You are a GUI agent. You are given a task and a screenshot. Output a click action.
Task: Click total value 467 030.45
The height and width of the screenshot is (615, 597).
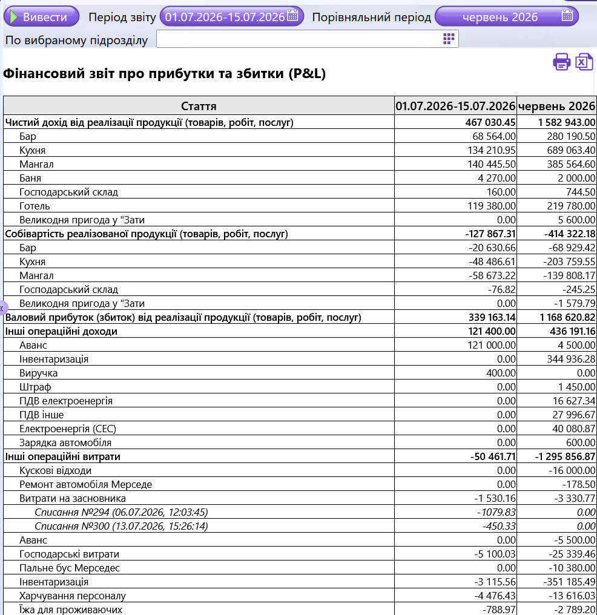tap(490, 122)
